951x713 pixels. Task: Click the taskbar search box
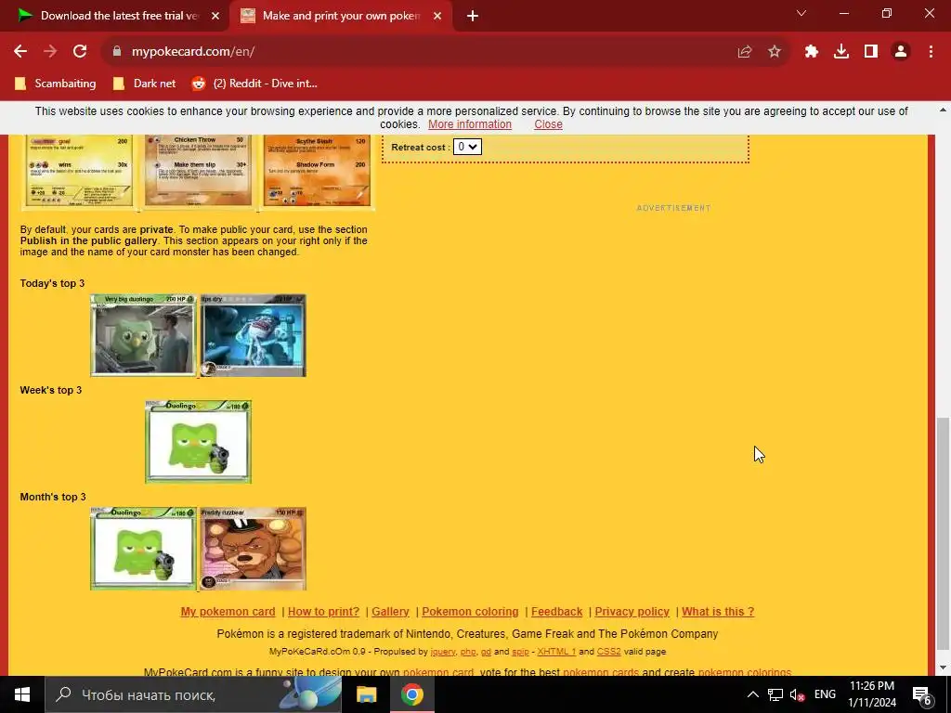click(193, 694)
